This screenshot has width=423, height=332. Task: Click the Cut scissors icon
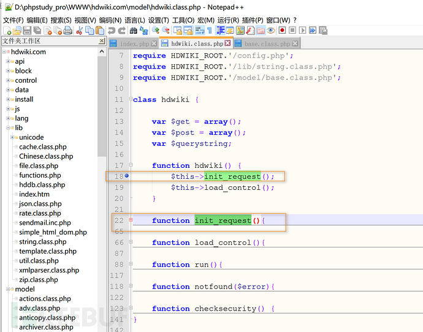[79, 31]
